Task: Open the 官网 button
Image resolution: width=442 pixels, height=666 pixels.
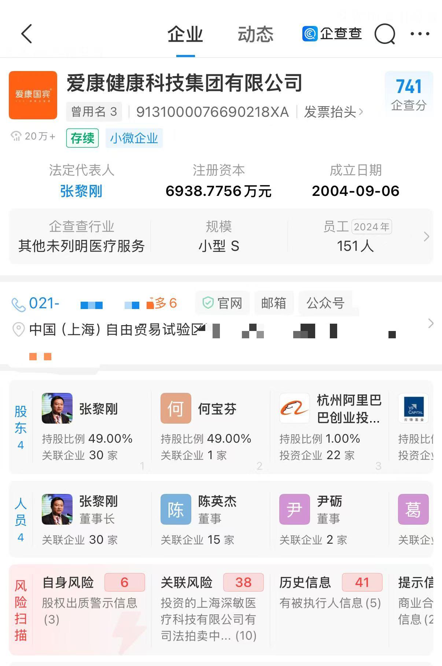Action: (x=222, y=303)
